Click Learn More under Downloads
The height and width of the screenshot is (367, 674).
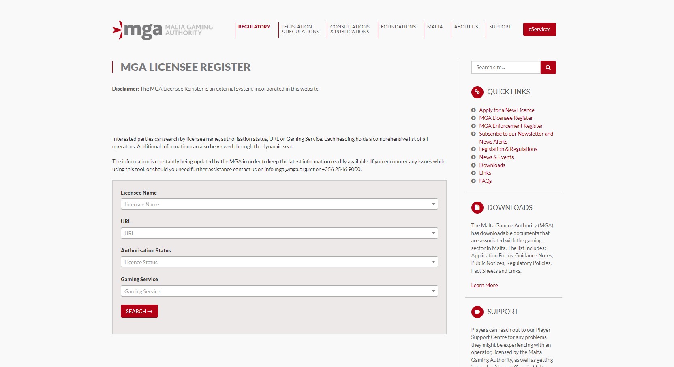[484, 286]
